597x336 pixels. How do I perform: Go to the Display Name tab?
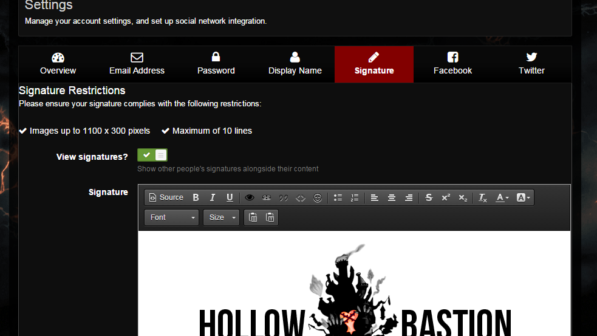tap(295, 64)
